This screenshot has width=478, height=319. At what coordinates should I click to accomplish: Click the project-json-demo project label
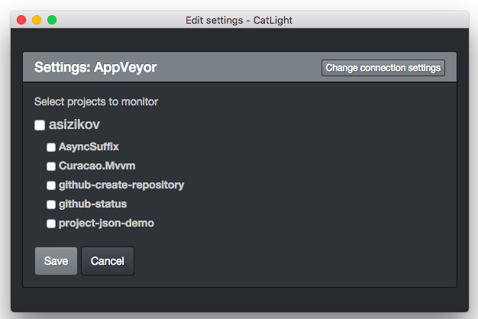coord(106,224)
